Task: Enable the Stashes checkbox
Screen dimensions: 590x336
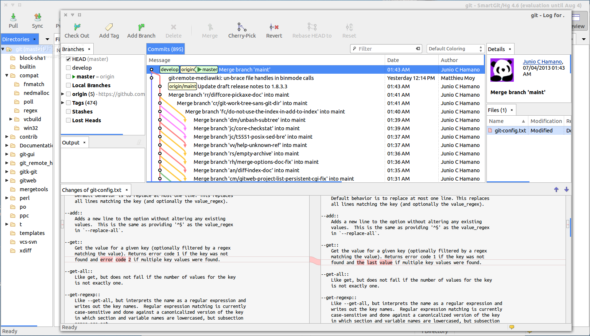Action: (x=68, y=111)
